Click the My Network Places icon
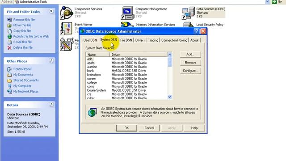This screenshot has width=286, height=161. coord(9,91)
